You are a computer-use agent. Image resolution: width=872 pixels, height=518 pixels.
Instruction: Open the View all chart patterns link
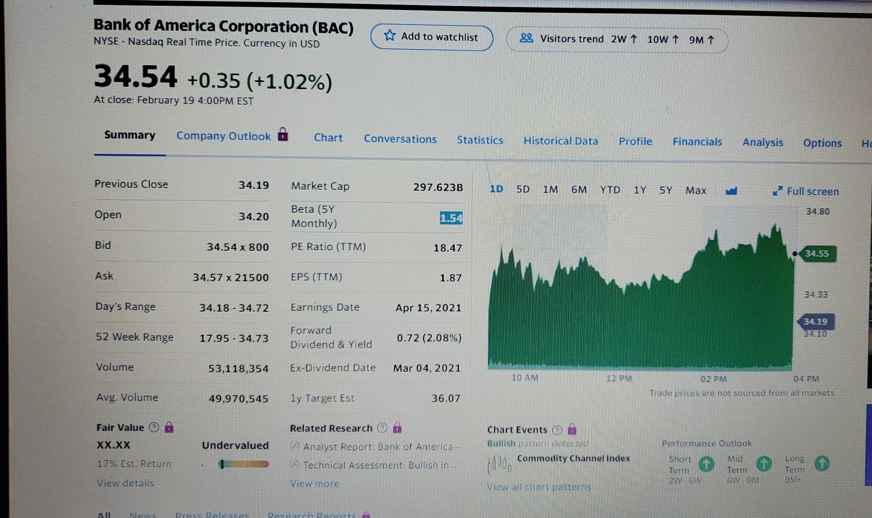point(538,487)
